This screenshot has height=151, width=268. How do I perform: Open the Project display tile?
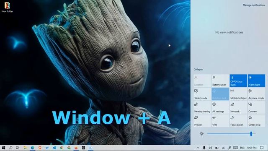point(202,121)
